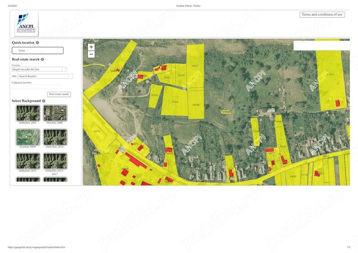The height and width of the screenshot is (253, 358).
Task: Select Orthofoto 2015-2017 background thumbnail
Action: click(55, 161)
